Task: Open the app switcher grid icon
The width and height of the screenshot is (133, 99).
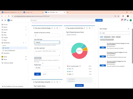Action: pos(5,20)
